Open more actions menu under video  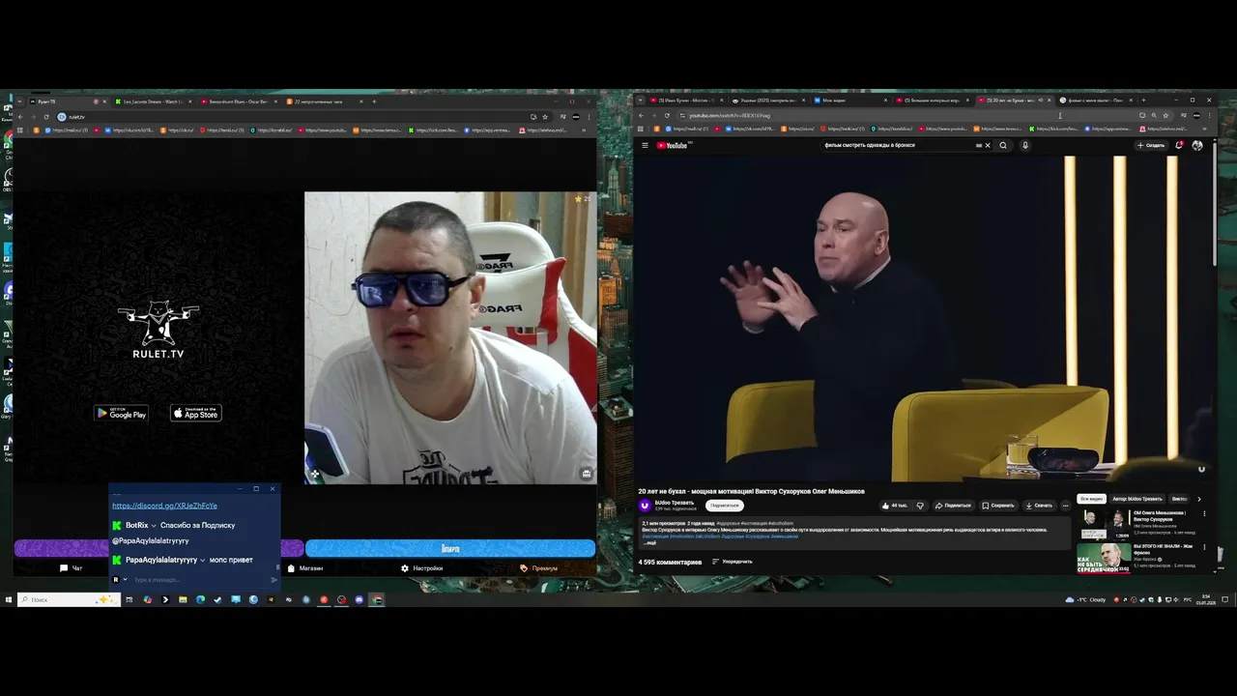[1065, 506]
